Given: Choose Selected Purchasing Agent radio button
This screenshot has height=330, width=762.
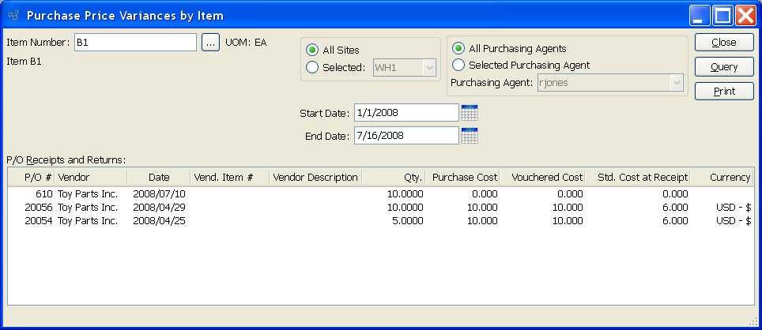Looking at the screenshot, I should (x=458, y=65).
